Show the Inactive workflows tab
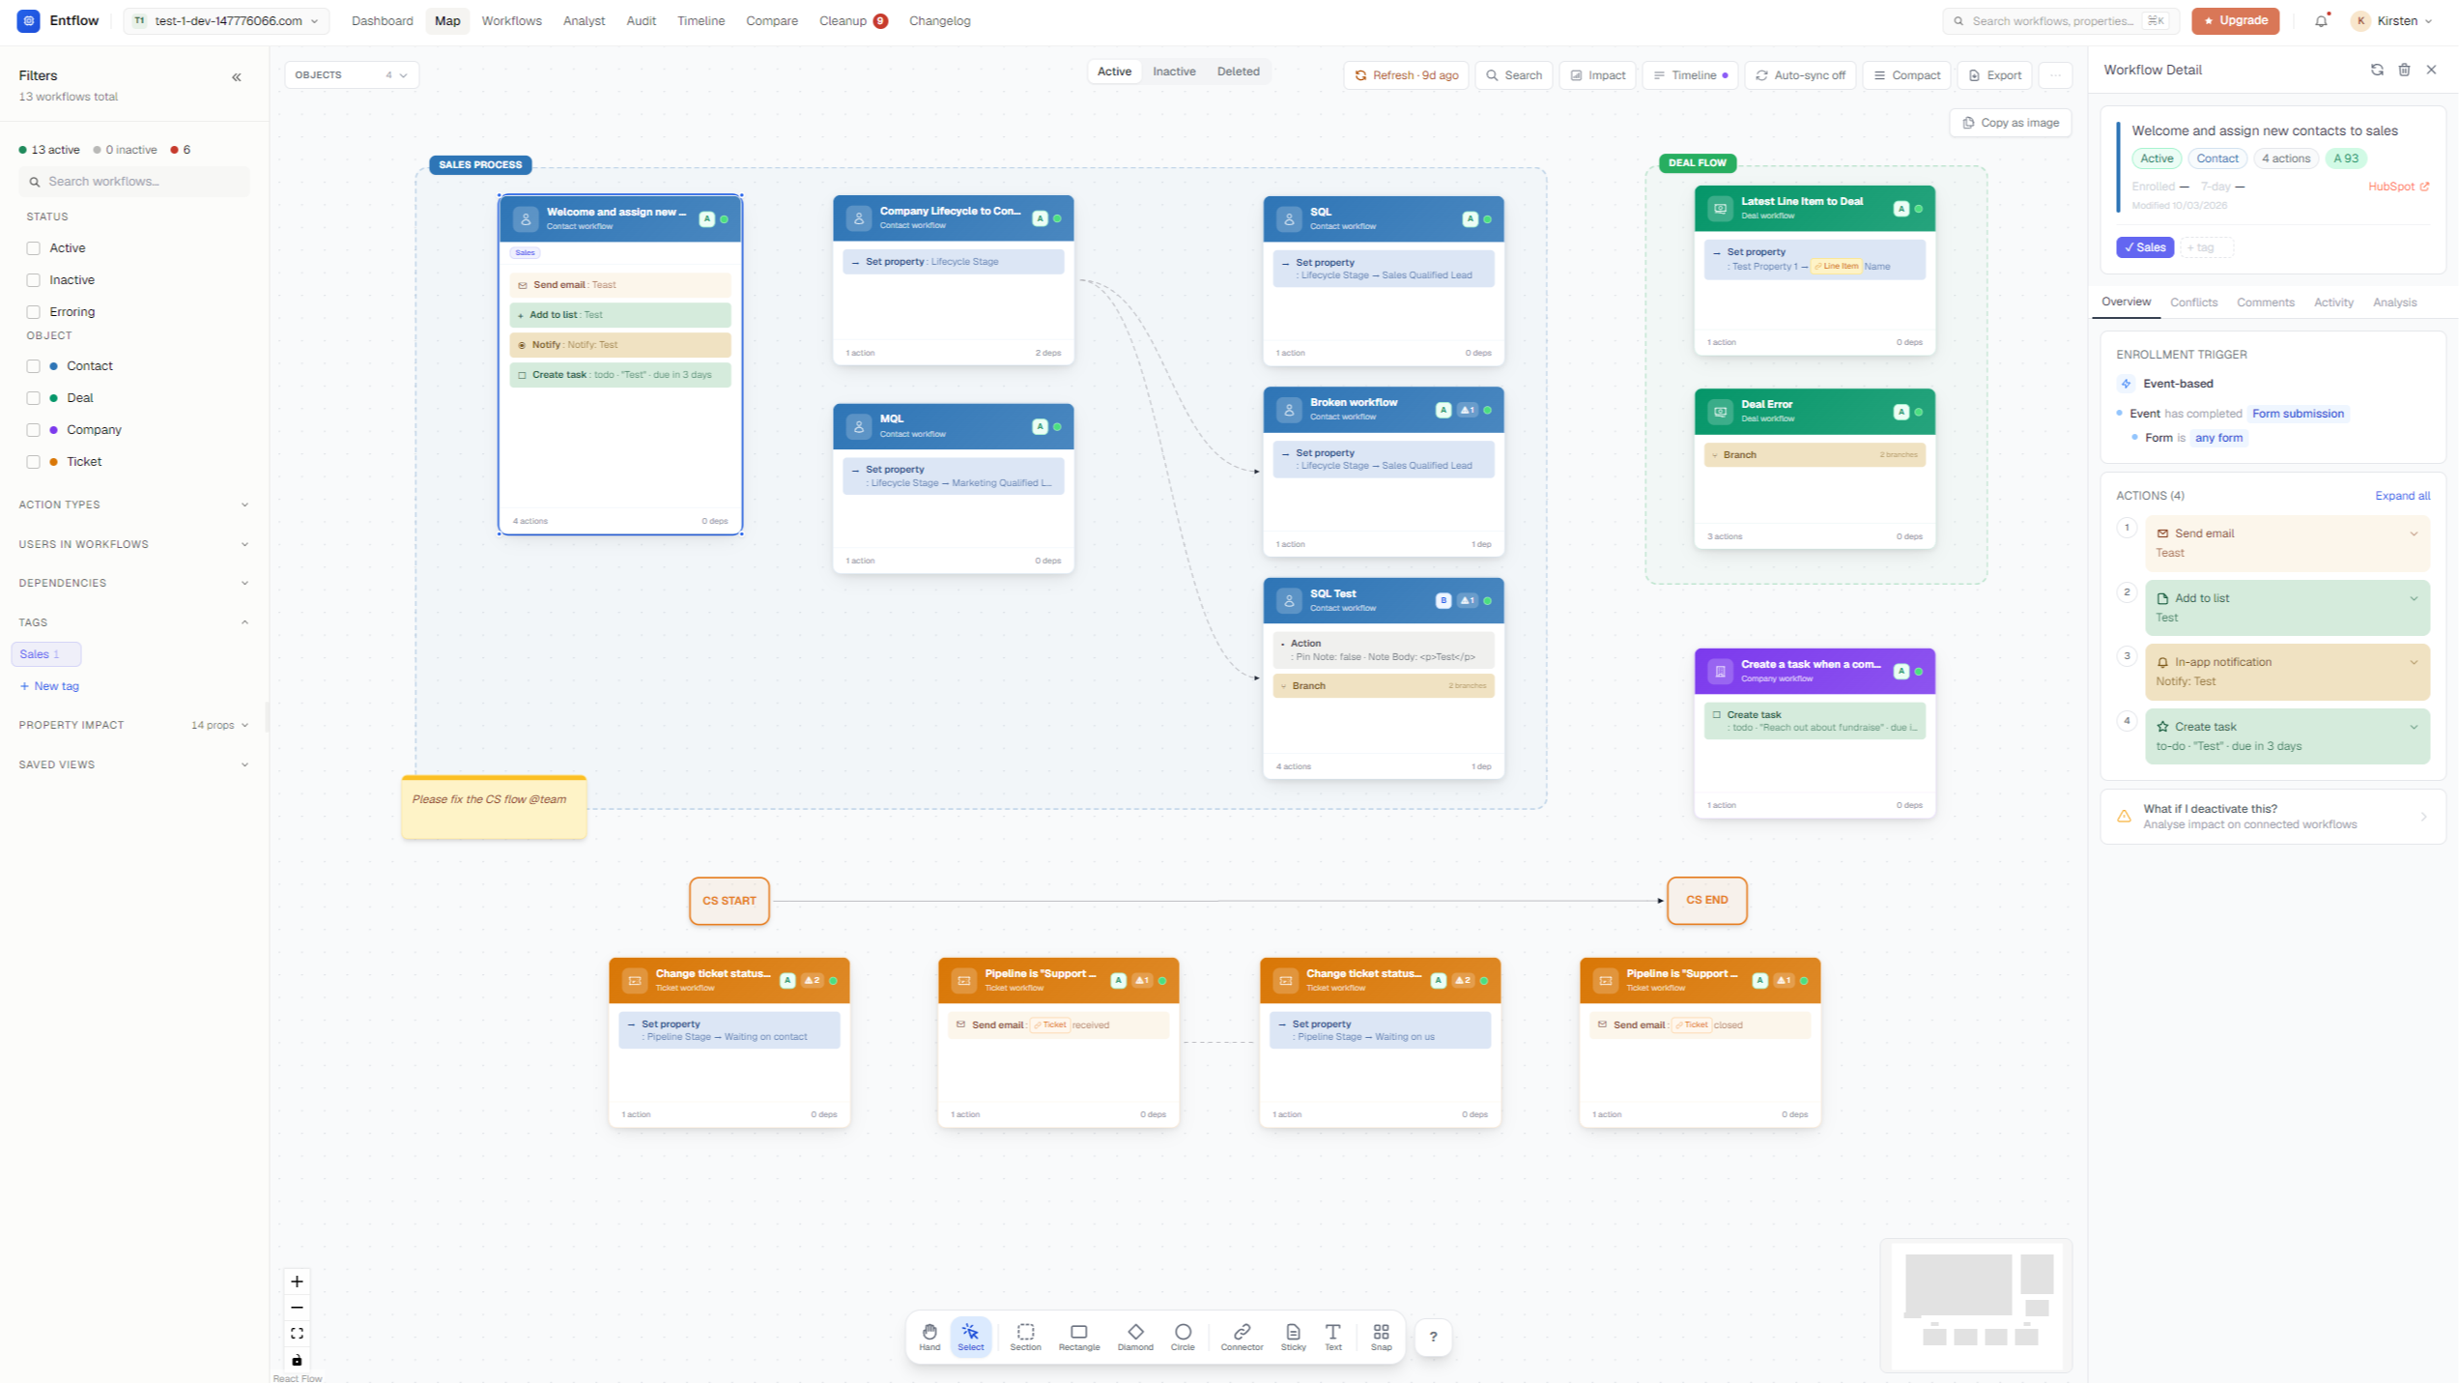The image size is (2459, 1383). 1173,72
